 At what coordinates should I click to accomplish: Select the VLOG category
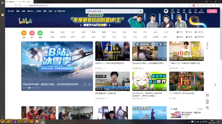tap(166, 32)
